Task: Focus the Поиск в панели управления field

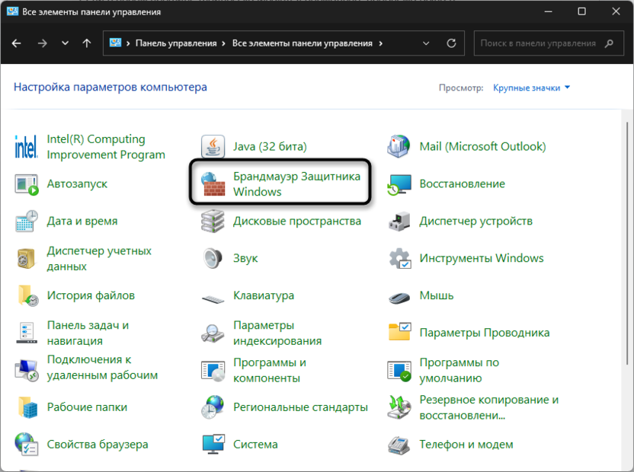Action: click(x=537, y=43)
